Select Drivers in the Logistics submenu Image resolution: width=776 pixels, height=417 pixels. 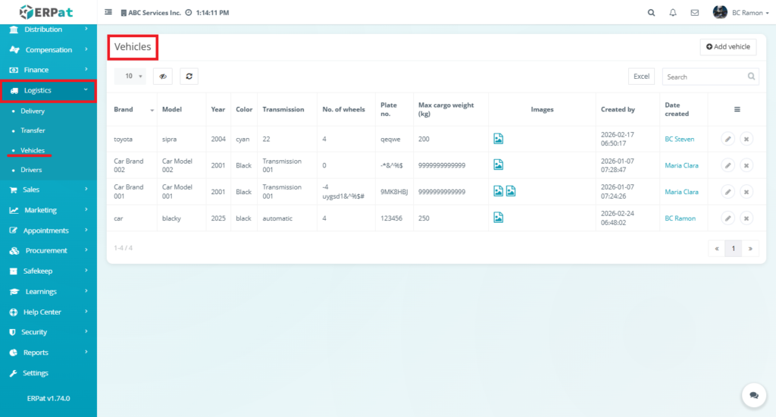click(x=31, y=170)
